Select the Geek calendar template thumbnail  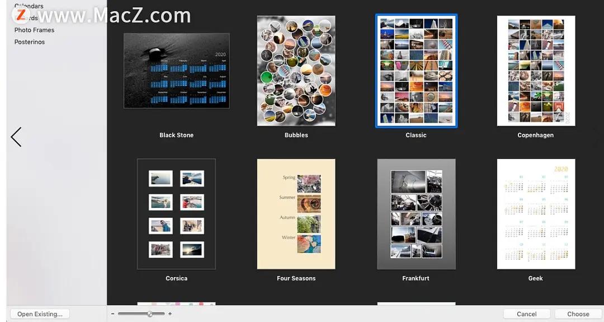[x=536, y=214]
